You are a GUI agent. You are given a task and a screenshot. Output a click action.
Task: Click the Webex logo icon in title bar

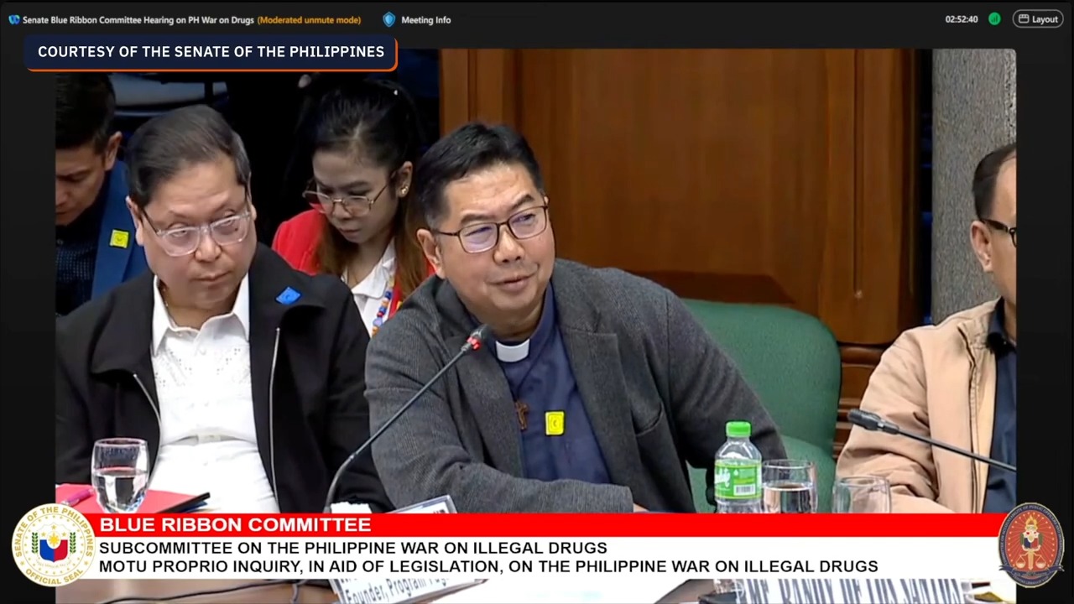tap(13, 19)
